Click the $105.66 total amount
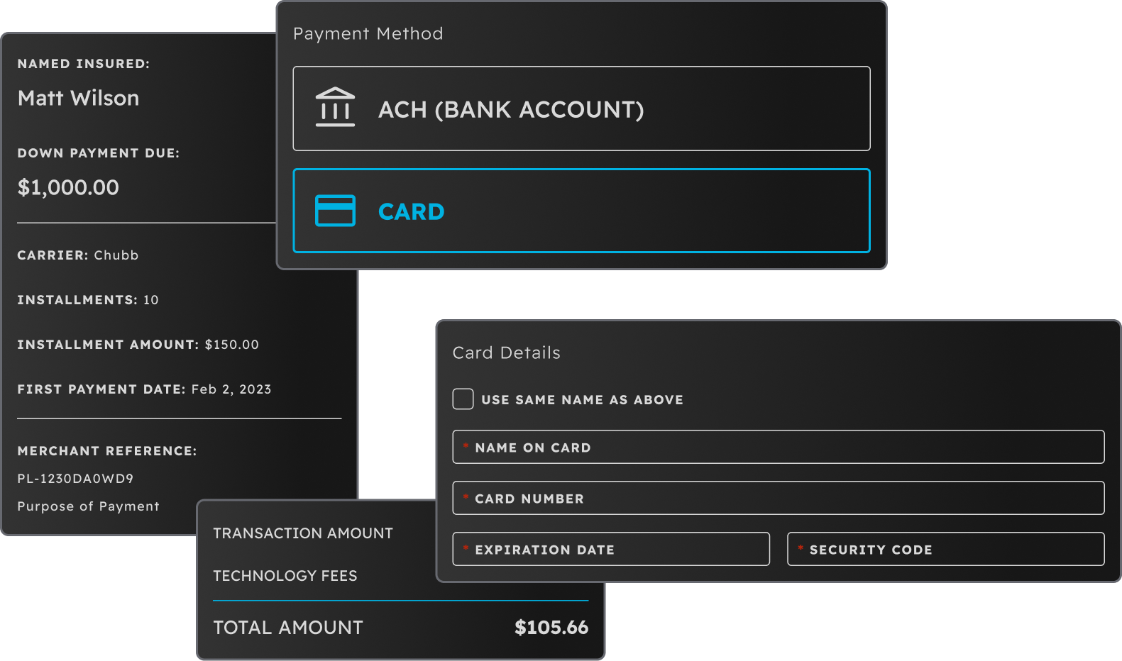The width and height of the screenshot is (1122, 661). tap(551, 628)
